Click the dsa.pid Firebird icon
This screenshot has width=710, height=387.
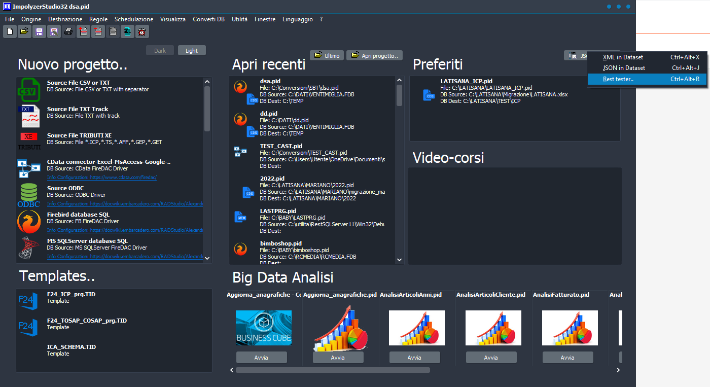(x=240, y=87)
